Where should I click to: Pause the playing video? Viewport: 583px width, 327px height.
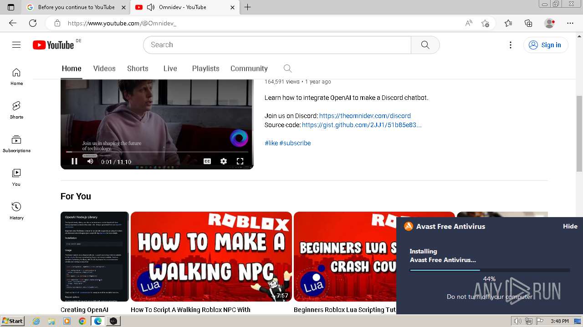click(74, 161)
